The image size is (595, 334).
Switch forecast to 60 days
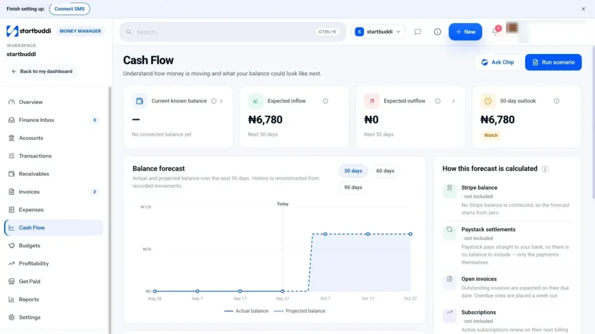coord(385,171)
